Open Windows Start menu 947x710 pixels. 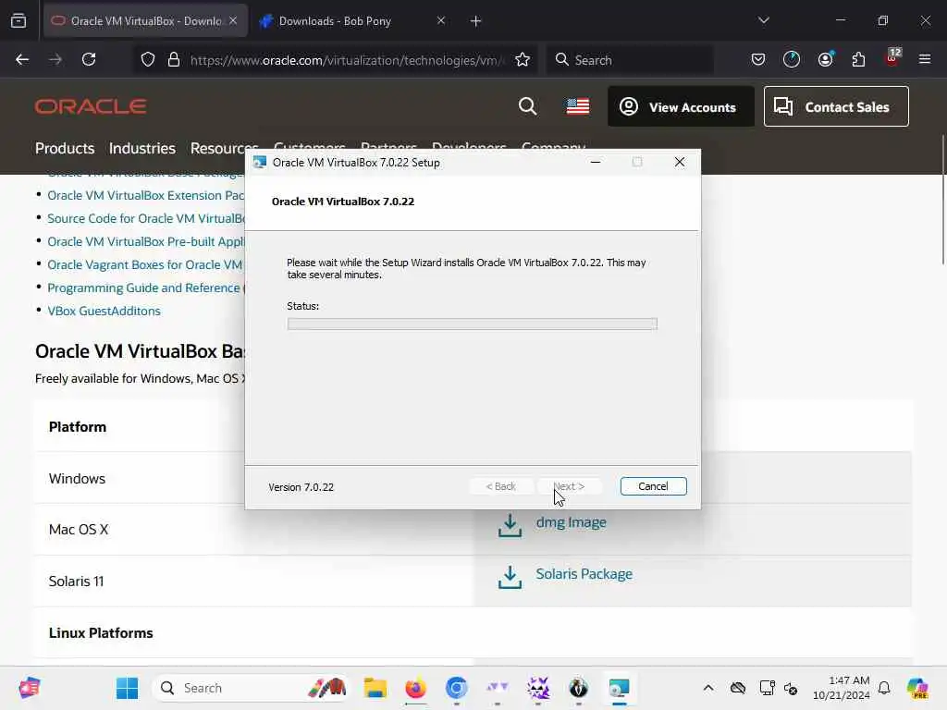pyautogui.click(x=127, y=688)
